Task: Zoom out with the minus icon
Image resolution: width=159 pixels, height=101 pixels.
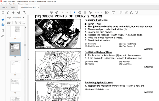Action: click(85, 12)
